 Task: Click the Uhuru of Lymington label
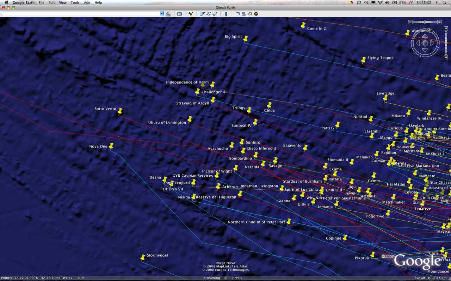pyautogui.click(x=167, y=123)
